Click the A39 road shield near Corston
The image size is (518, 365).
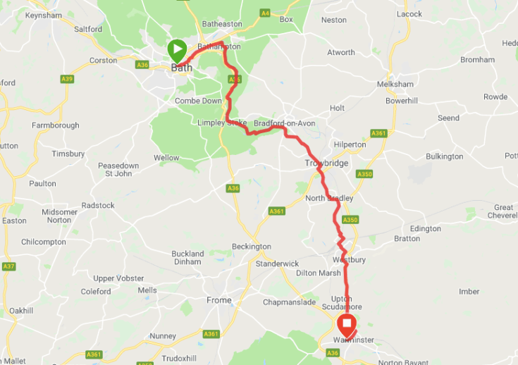[67, 79]
